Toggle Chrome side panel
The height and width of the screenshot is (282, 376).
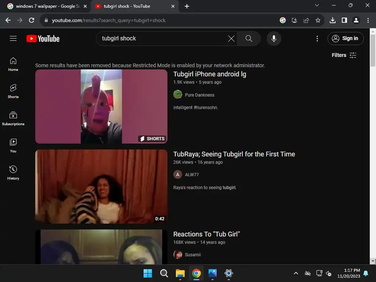(x=344, y=21)
